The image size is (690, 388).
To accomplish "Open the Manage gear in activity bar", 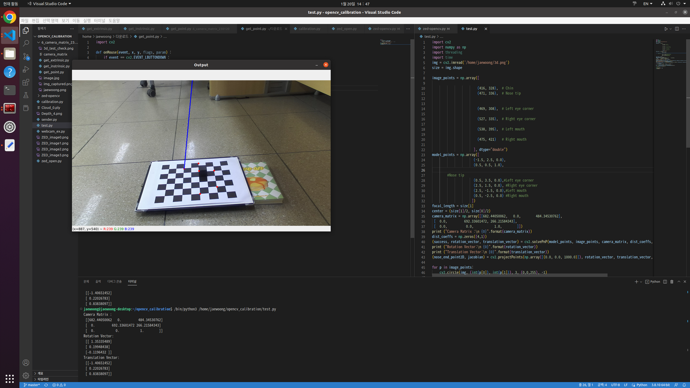I will 26,376.
